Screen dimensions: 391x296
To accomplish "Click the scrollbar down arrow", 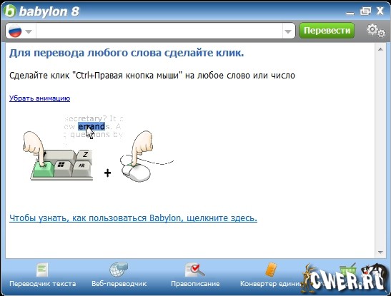I will [380, 252].
